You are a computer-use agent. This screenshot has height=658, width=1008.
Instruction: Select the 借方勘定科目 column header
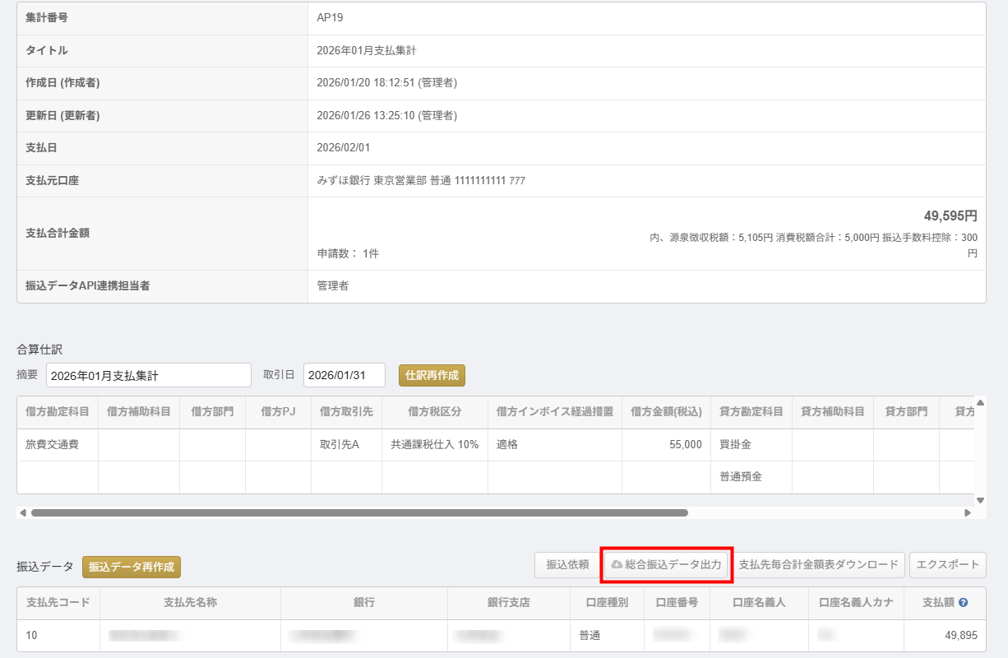click(x=58, y=412)
